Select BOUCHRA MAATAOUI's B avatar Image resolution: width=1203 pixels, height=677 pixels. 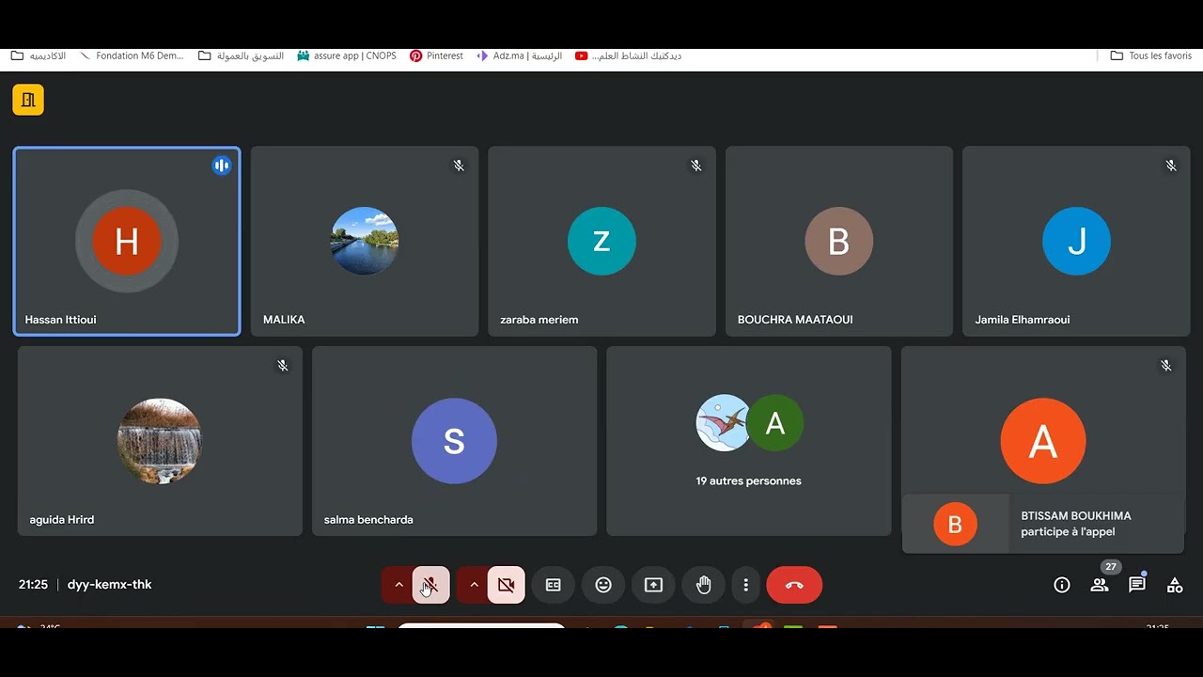(839, 242)
